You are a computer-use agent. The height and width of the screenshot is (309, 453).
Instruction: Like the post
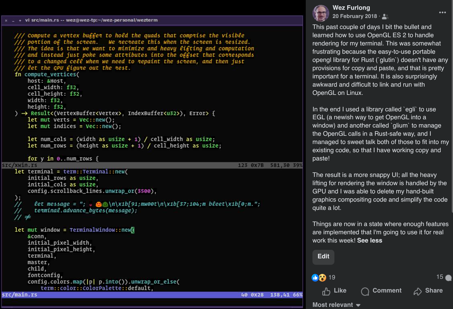(x=334, y=291)
